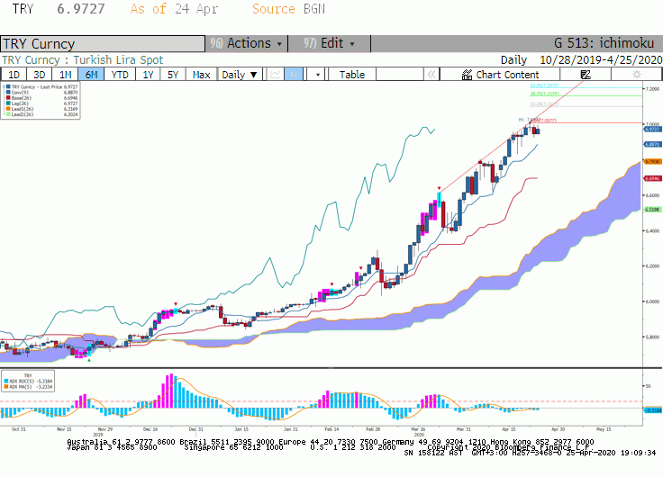The width and height of the screenshot is (663, 477).
Task: Open the annotations edit icon
Action: [586, 75]
